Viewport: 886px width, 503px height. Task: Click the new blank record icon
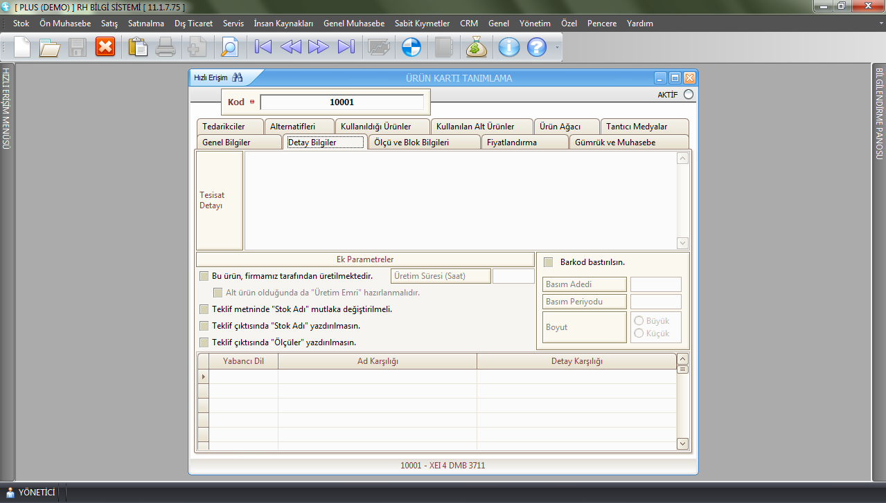[x=22, y=47]
